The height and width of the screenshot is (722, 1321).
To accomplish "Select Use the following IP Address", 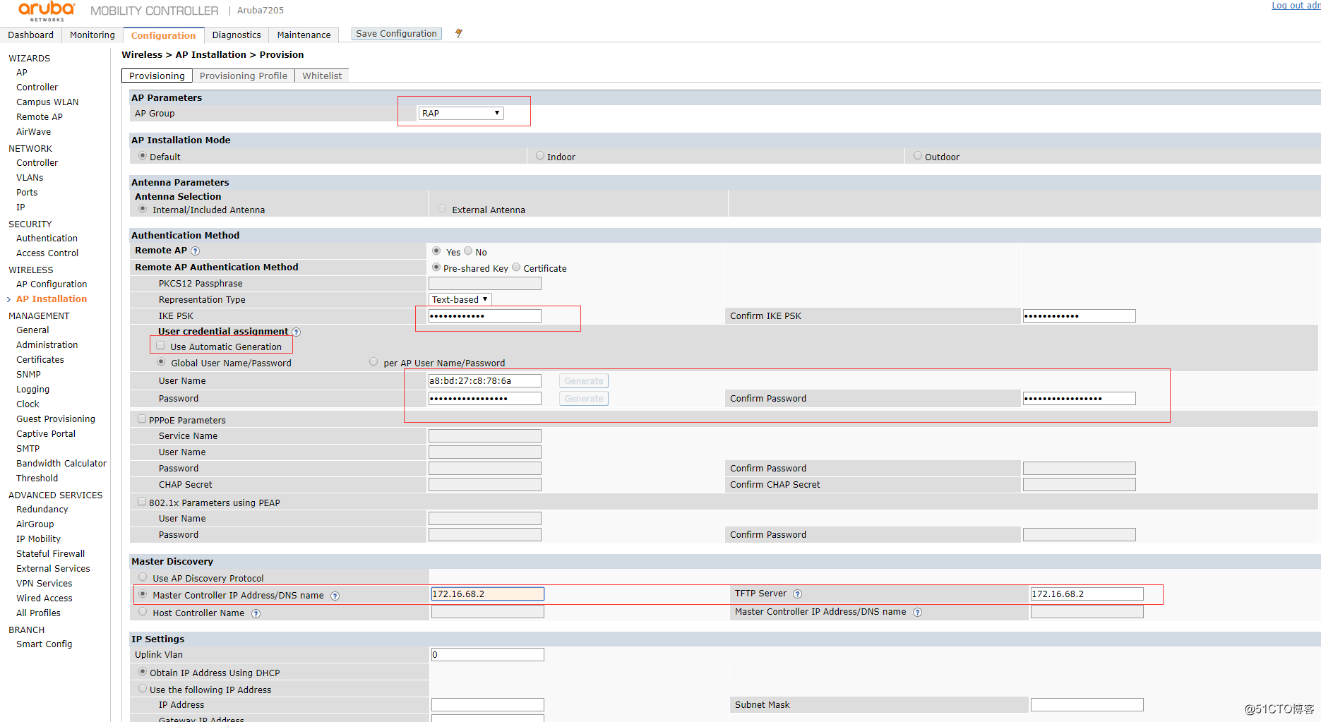I will click(x=143, y=689).
